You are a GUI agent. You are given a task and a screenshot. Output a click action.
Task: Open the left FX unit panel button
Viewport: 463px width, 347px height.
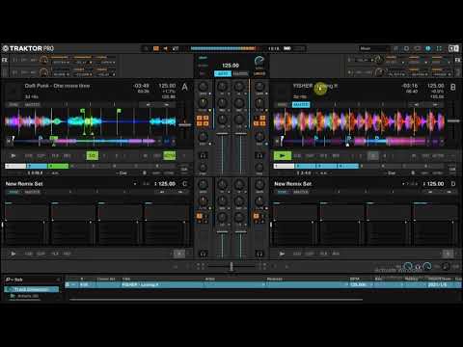coord(5,60)
